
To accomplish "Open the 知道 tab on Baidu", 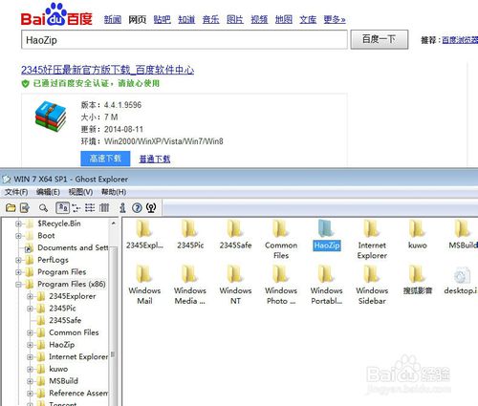I will [186, 20].
